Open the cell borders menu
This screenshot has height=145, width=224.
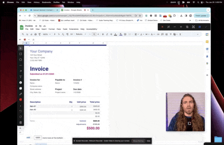125,34
